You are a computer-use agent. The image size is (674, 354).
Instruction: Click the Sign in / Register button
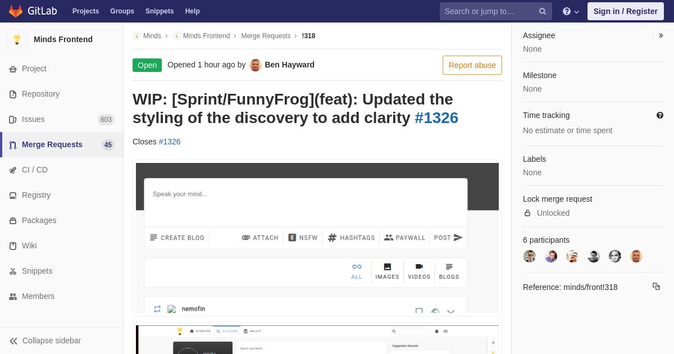tap(626, 11)
